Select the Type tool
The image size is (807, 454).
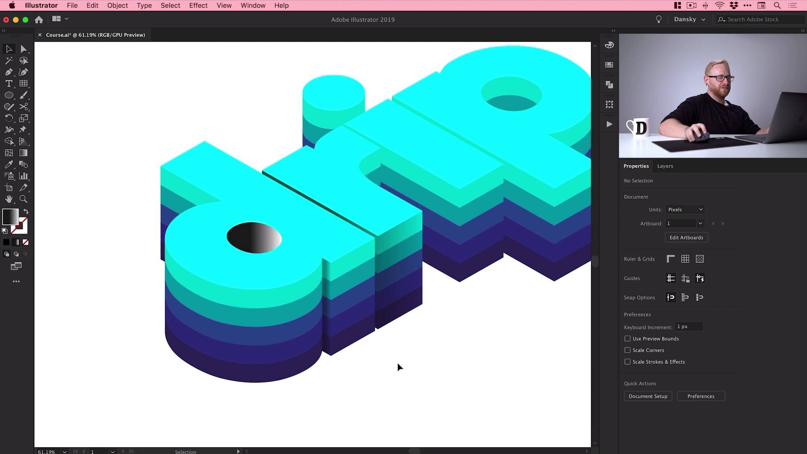8,83
